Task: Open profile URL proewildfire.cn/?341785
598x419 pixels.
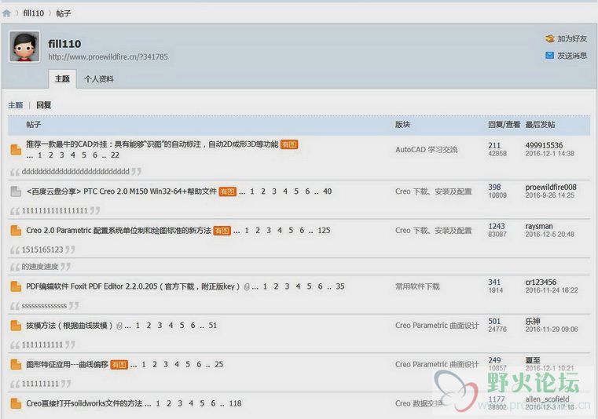Action: click(108, 56)
